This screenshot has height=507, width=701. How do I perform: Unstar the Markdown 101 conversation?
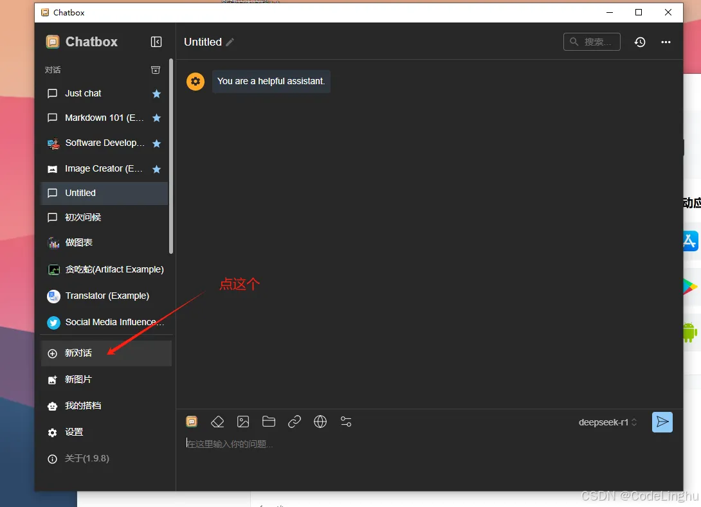156,118
